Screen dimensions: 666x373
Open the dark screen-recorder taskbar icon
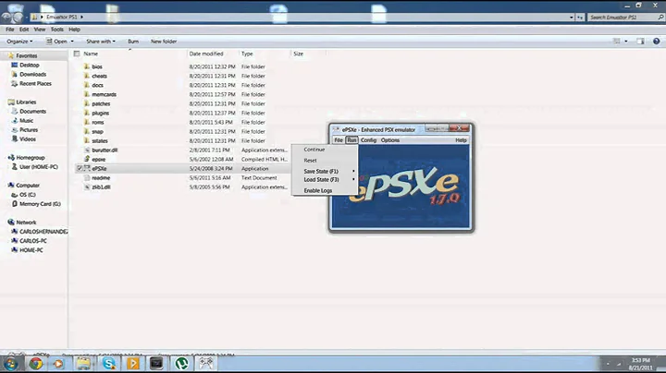(156, 363)
